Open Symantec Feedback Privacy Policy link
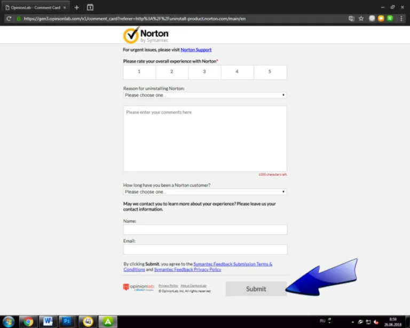410x328 pixels. point(187,269)
